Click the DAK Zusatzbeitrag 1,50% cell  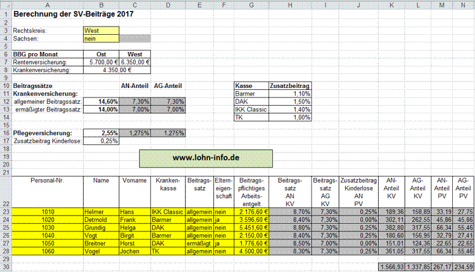(x=290, y=101)
